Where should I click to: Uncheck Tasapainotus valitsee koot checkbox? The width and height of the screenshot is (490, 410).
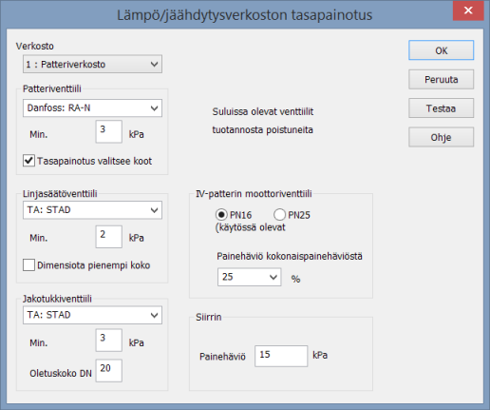tap(28, 161)
